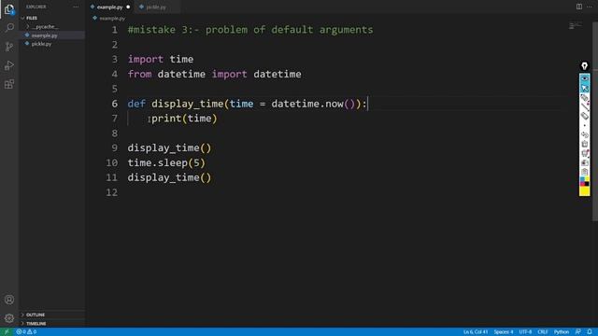The width and height of the screenshot is (598, 336).
Task: Click the trash icon in annotation toolbar
Action: (585, 144)
